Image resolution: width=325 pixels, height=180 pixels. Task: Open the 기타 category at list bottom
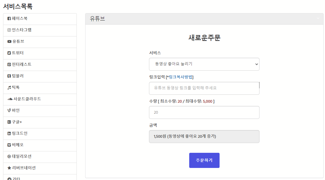pos(40,177)
